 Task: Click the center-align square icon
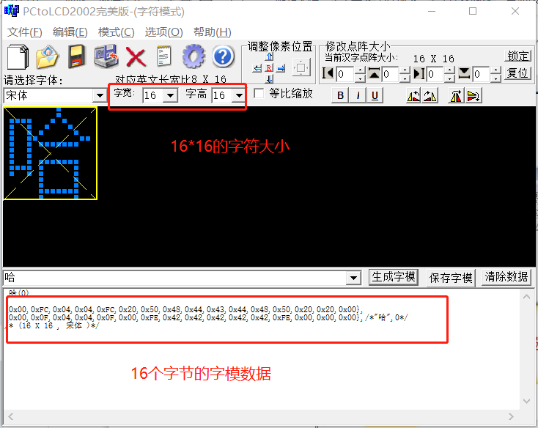click(x=301, y=67)
